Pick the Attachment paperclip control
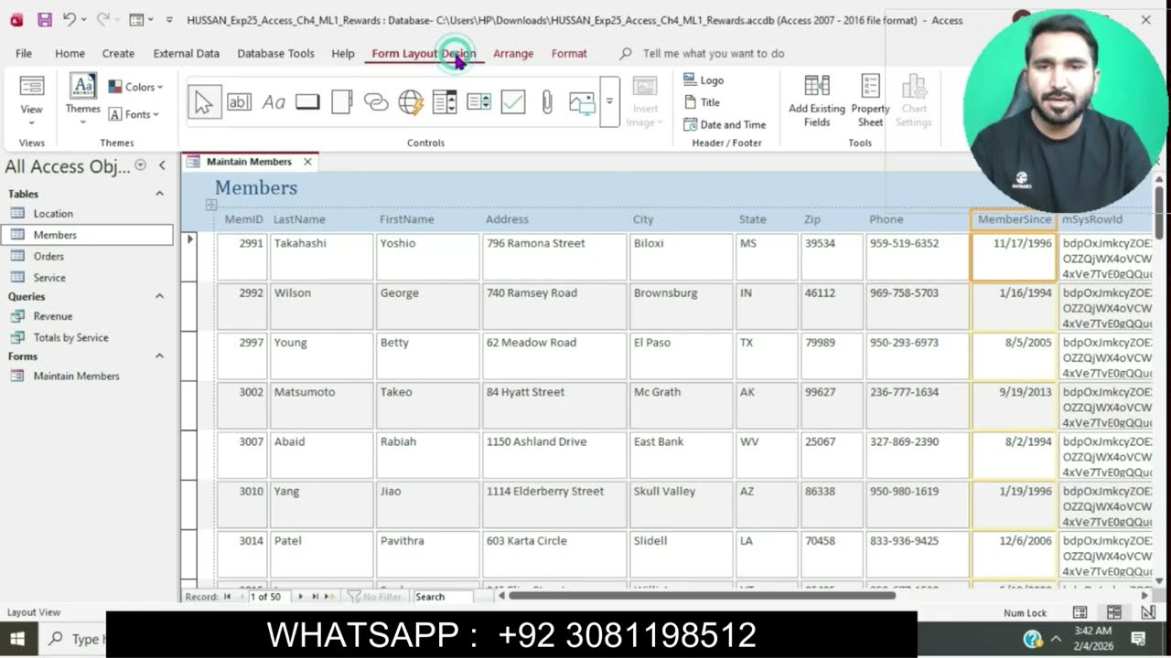The height and width of the screenshot is (658, 1171). pyautogui.click(x=547, y=102)
